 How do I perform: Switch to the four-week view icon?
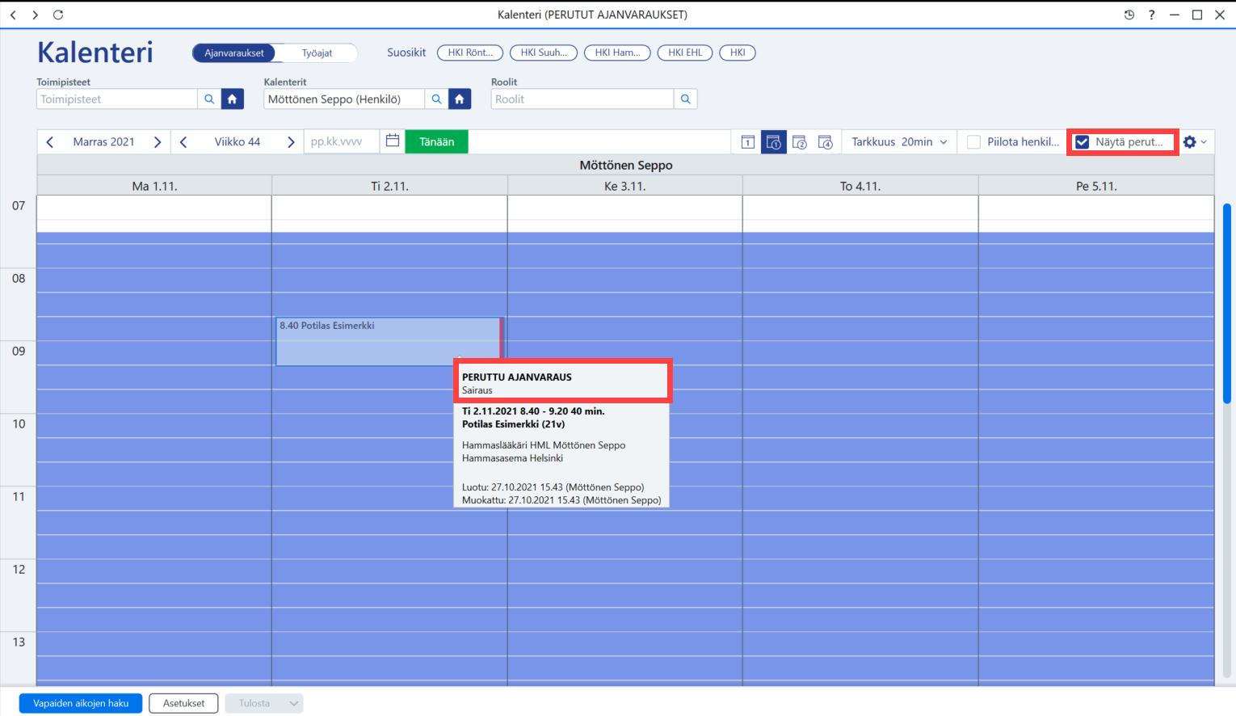click(x=826, y=142)
